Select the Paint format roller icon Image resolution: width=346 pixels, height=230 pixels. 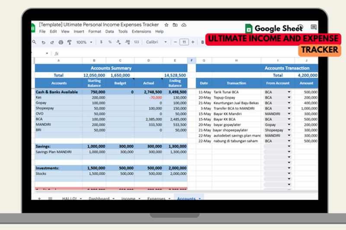coord(69,42)
